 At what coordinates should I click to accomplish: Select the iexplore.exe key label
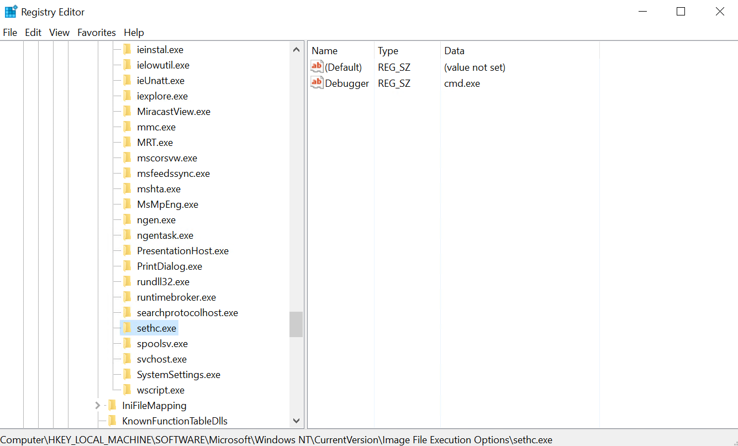tap(162, 96)
